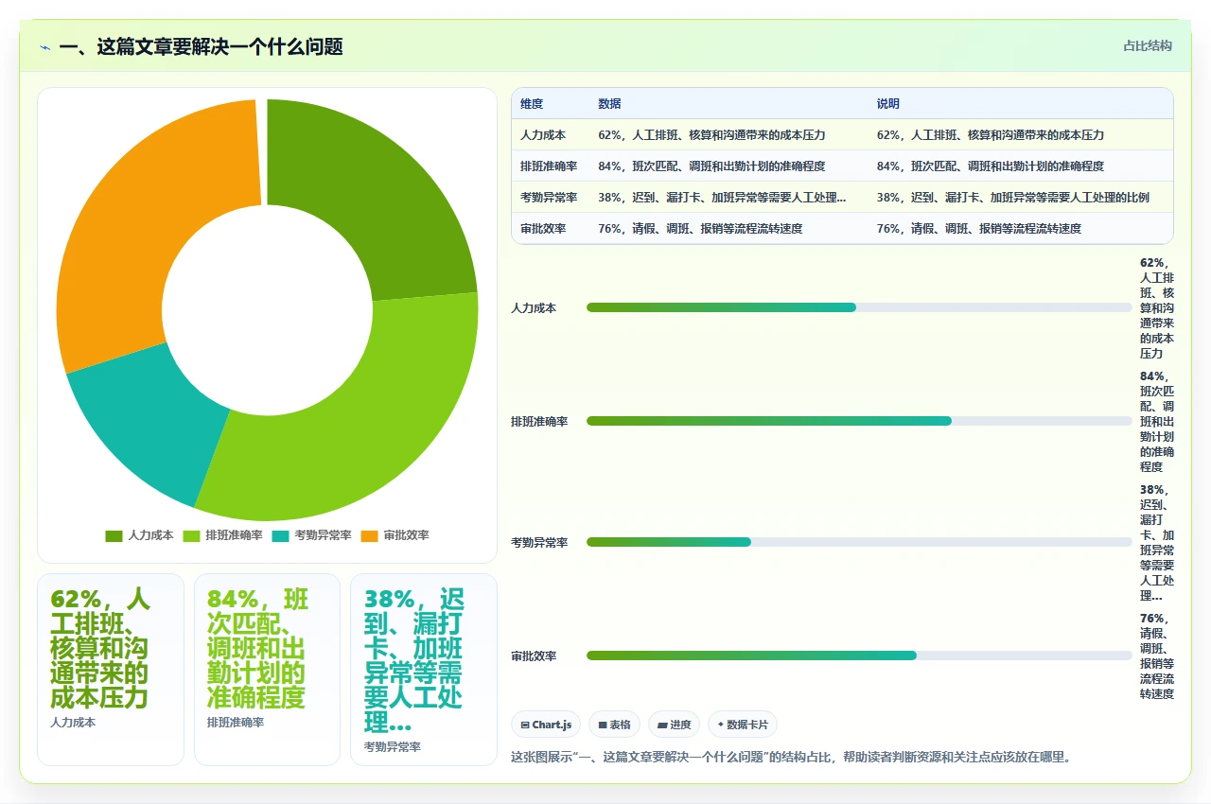Screen dimensions: 1211x804
Task: Click the 62% description beside progress bar
Action: point(1158,308)
